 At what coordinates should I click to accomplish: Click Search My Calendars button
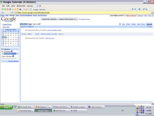click(49, 19)
